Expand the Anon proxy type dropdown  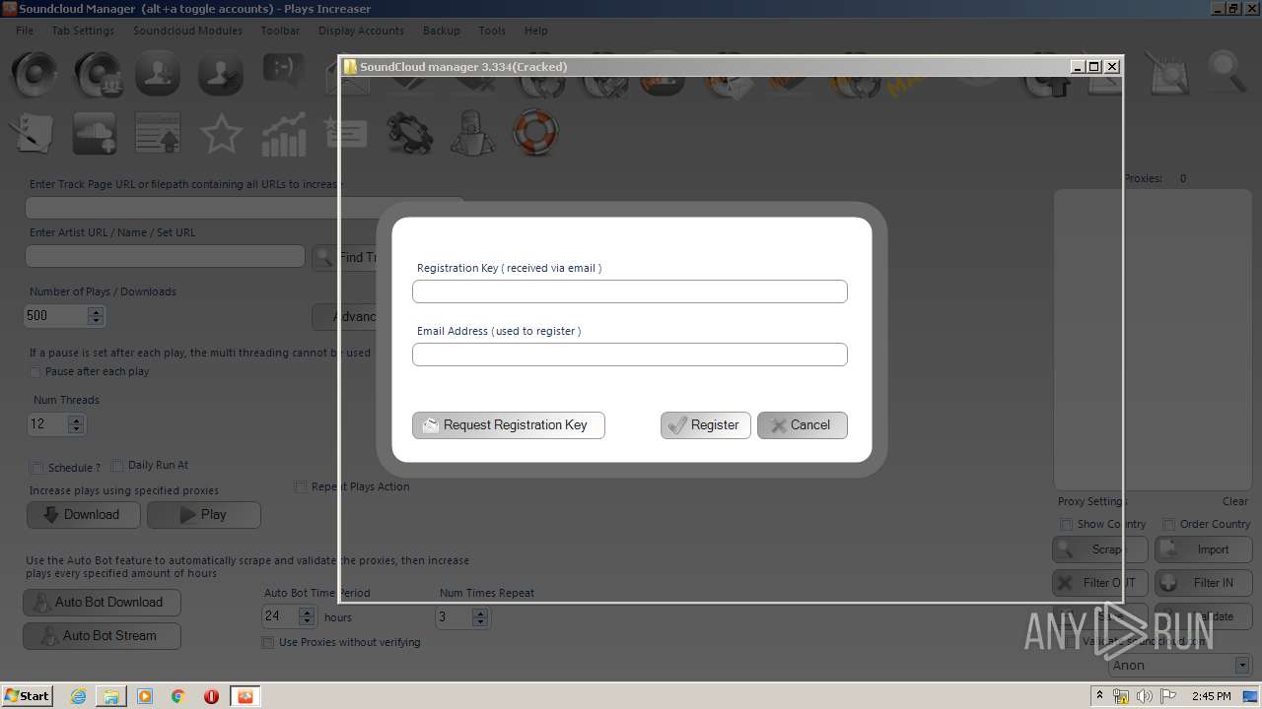click(x=1241, y=666)
